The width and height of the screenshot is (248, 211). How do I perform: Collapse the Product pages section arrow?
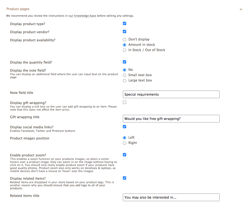pos(241,9)
